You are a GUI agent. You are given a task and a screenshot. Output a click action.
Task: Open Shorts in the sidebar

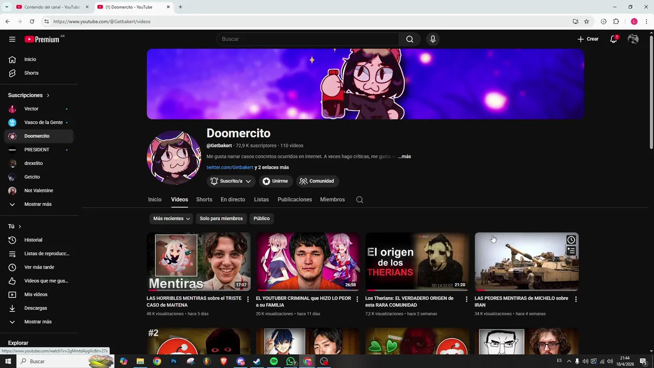(x=39, y=73)
